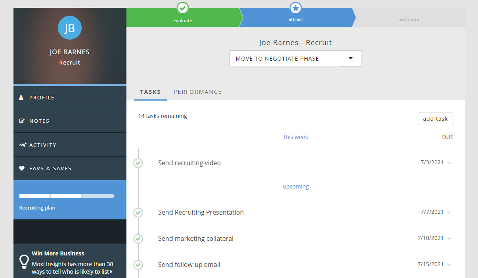Click the JB avatar circle
The image size is (478, 278).
(x=69, y=28)
